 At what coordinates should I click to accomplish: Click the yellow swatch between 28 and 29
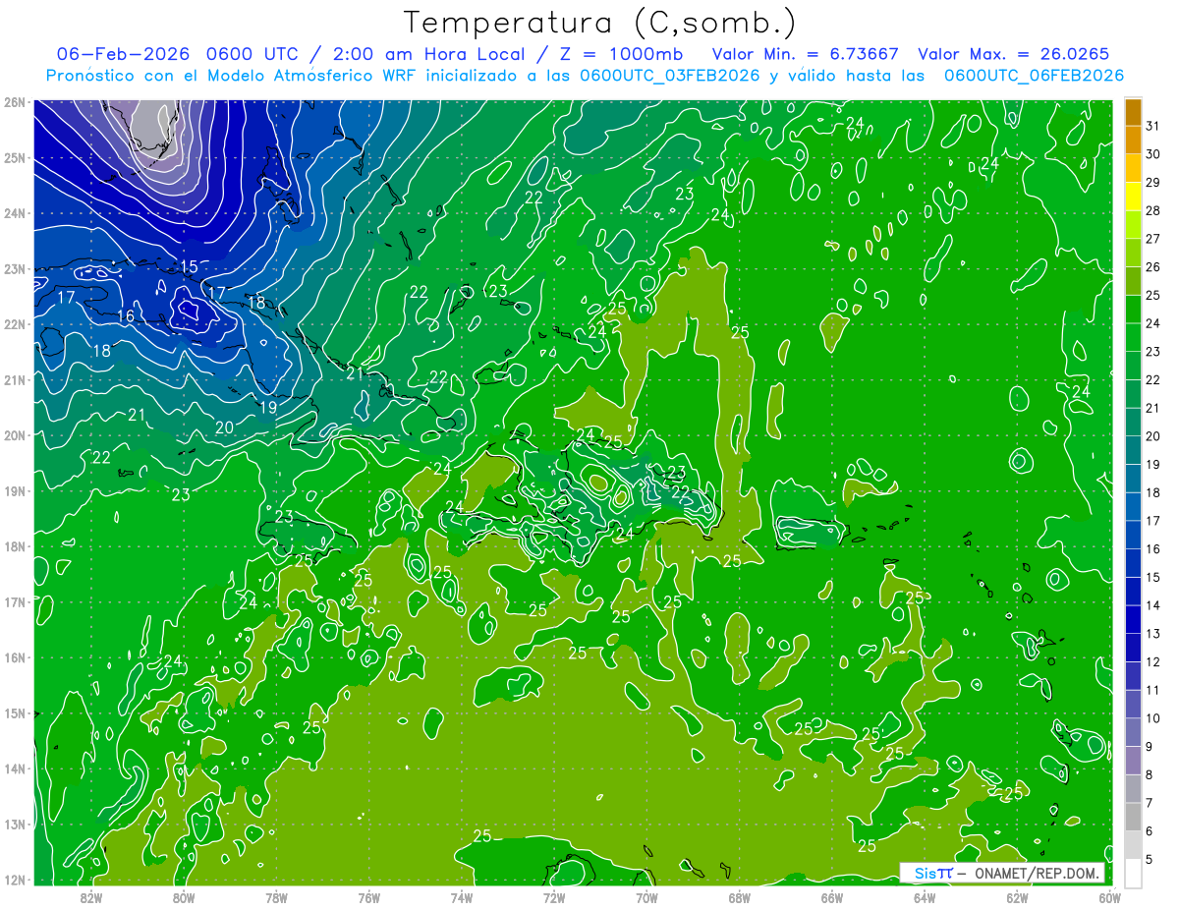[1133, 197]
